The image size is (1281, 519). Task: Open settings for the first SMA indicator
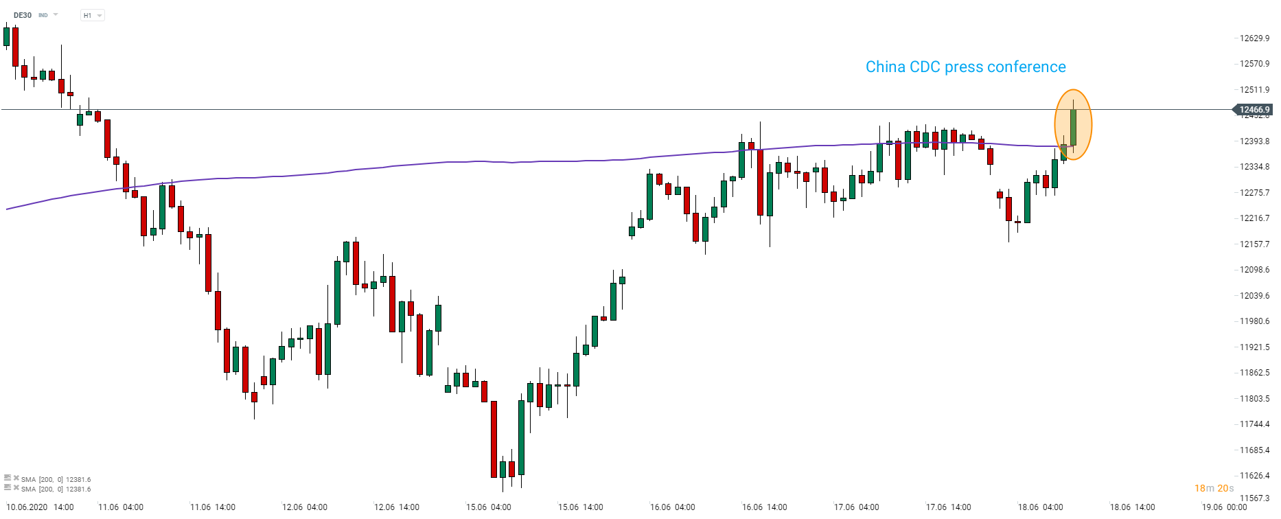tap(8, 478)
